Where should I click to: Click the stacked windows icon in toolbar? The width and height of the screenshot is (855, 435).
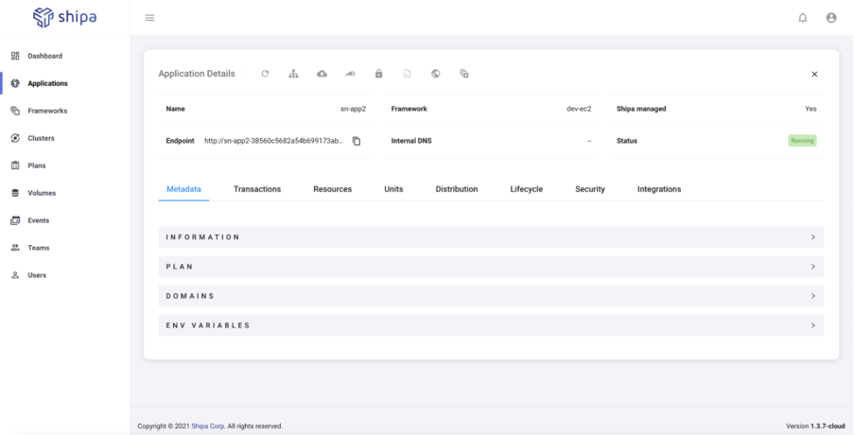pyautogui.click(x=464, y=74)
